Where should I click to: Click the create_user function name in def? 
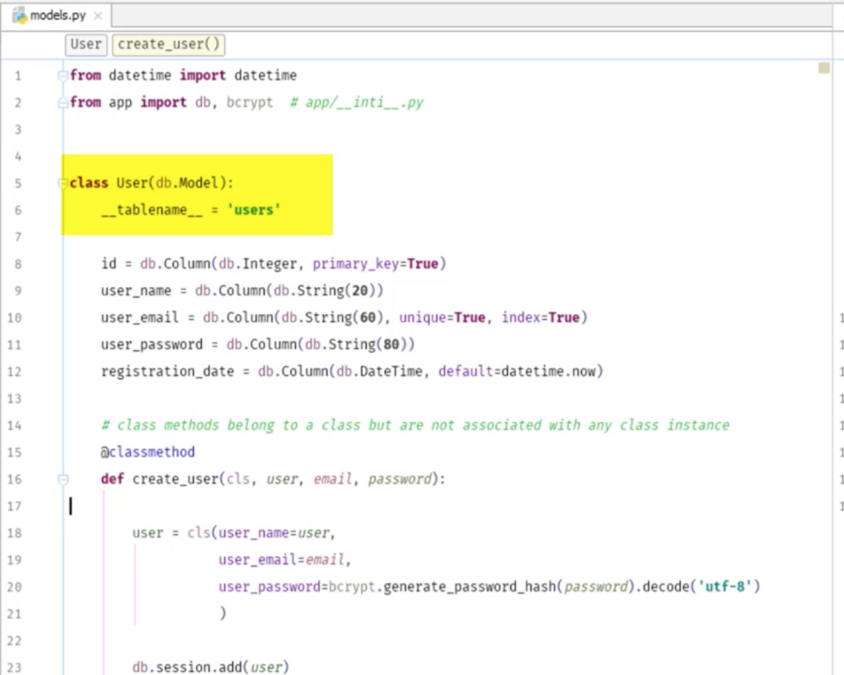pos(176,479)
